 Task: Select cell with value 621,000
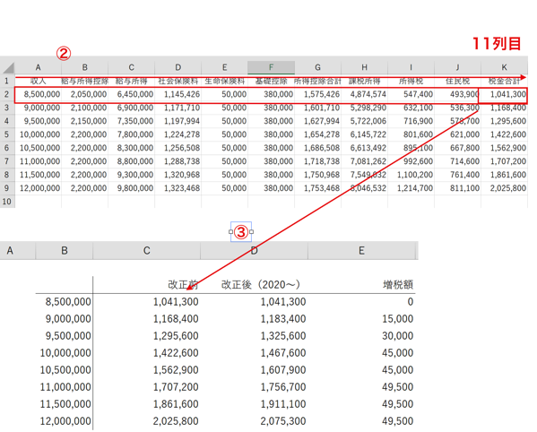(x=457, y=134)
